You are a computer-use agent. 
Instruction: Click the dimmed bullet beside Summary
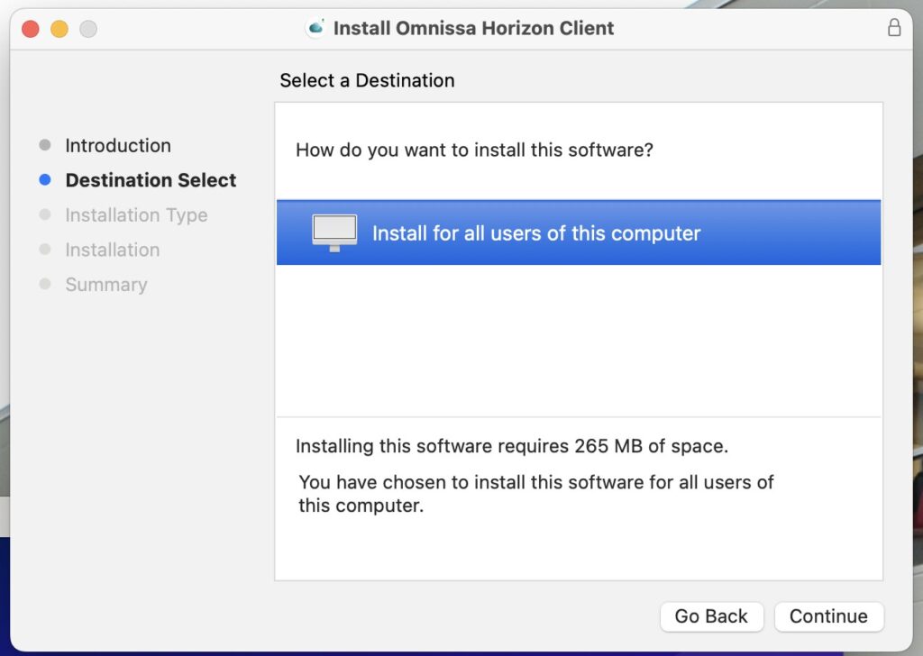(45, 285)
